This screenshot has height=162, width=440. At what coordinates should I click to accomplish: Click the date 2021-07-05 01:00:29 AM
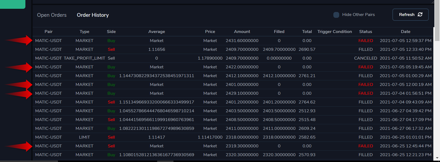pyautogui.click(x=406, y=76)
